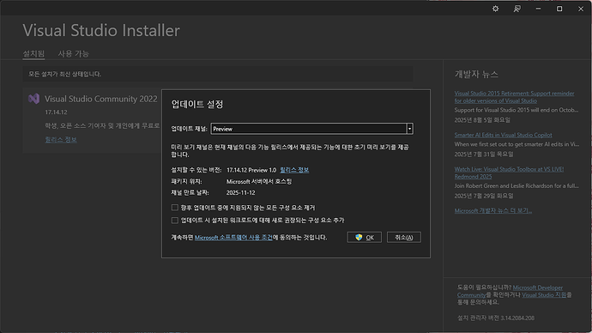Open Visual Studio 2015 Retirement news link
This screenshot has width=592, height=333.
(514, 97)
